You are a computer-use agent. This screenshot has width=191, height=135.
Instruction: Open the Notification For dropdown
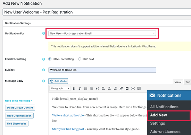(102, 33)
